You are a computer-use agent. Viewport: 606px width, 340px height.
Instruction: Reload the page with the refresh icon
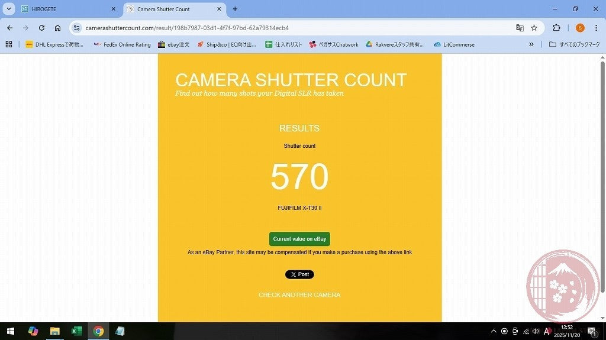41,28
